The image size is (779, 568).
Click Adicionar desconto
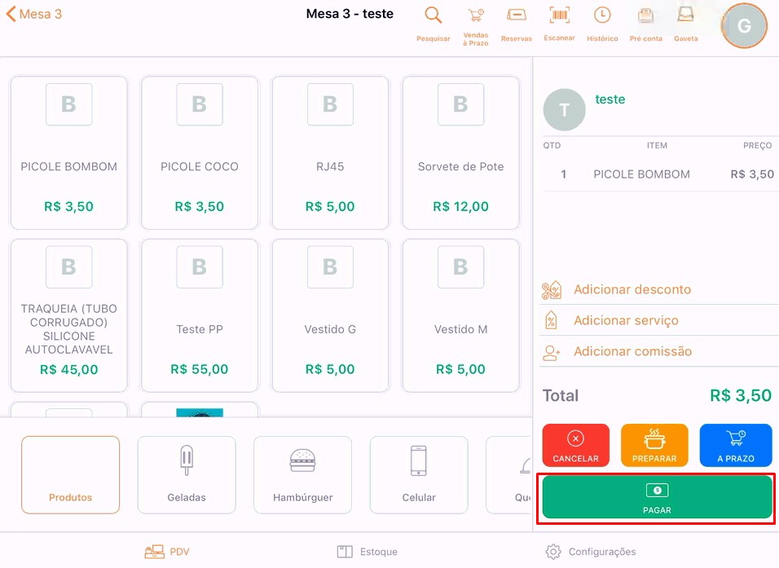[x=632, y=289]
